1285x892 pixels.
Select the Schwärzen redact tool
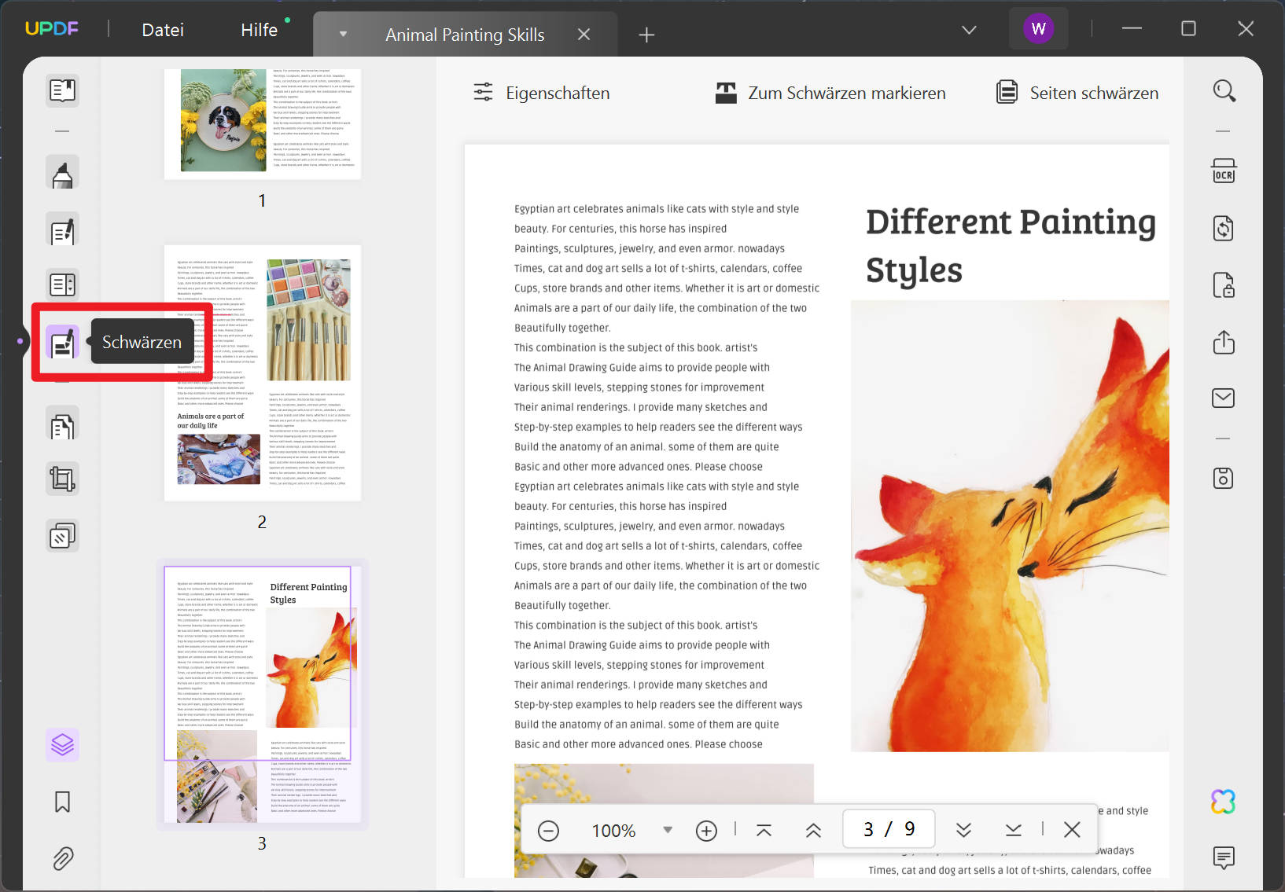pos(62,342)
